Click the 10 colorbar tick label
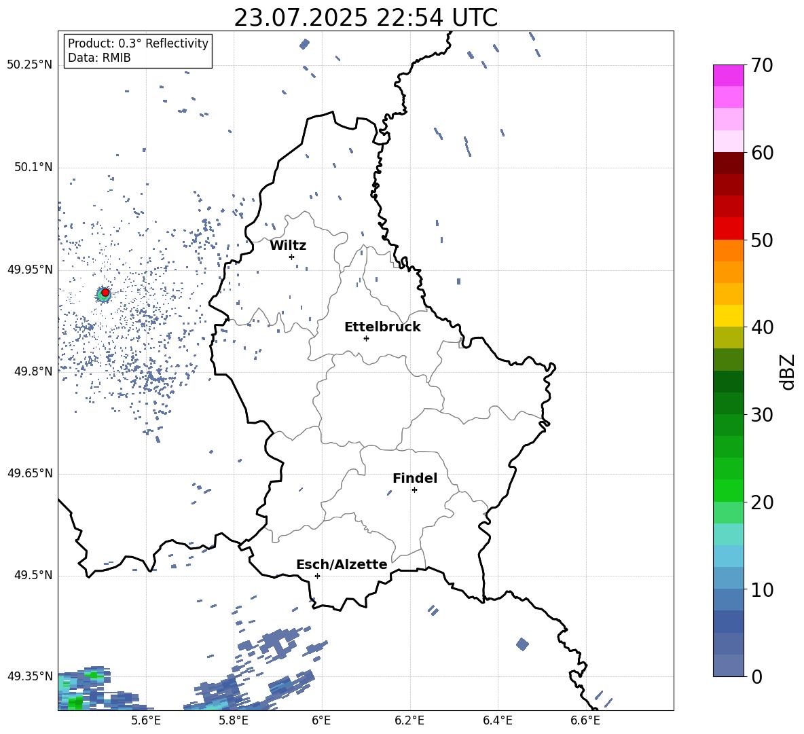Screen dimensions: 804x734 (762, 589)
